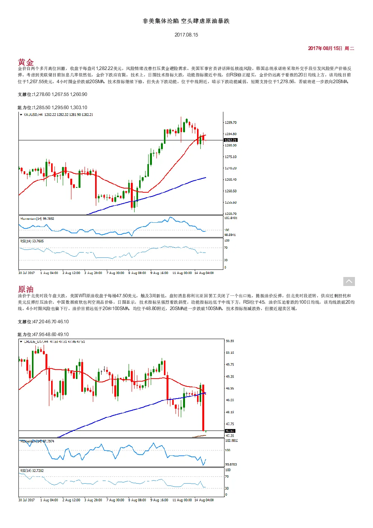Click the 黄金 section heading
This screenshot has width=373, height=528.
pos(26,62)
